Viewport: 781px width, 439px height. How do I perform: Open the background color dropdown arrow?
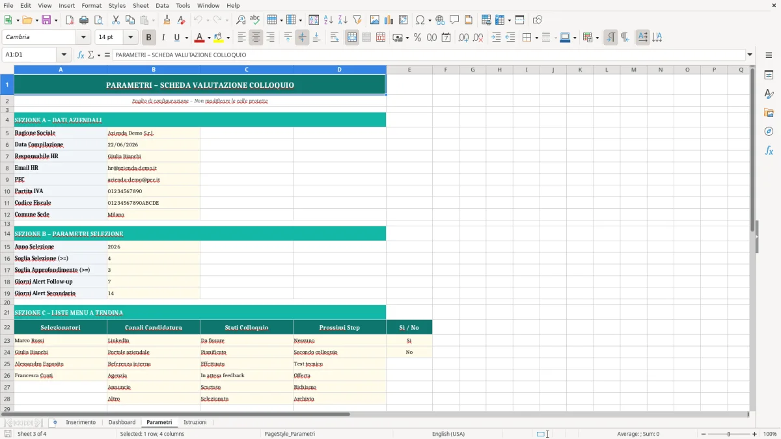point(228,38)
